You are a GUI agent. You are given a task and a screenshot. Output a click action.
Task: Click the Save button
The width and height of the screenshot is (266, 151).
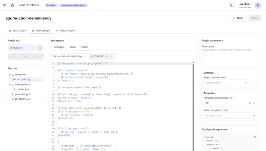[255, 18]
